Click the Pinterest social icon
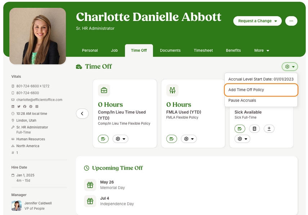The image size is (308, 215). coord(31,107)
